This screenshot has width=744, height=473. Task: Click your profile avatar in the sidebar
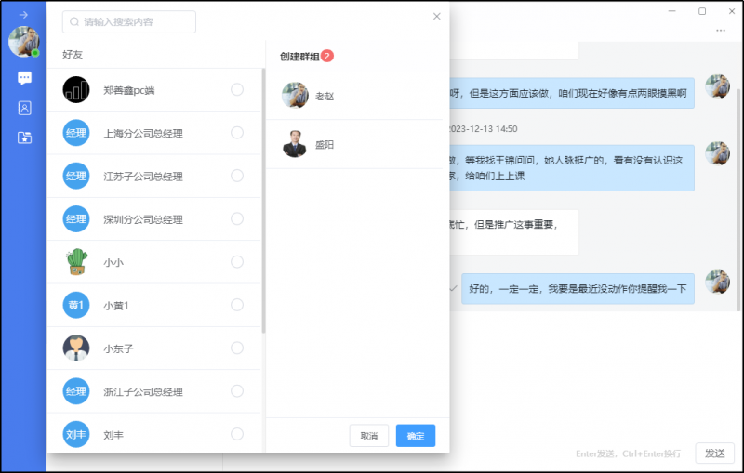(x=23, y=41)
